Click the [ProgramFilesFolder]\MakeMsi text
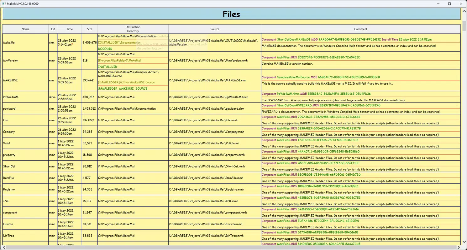 coord(119,60)
